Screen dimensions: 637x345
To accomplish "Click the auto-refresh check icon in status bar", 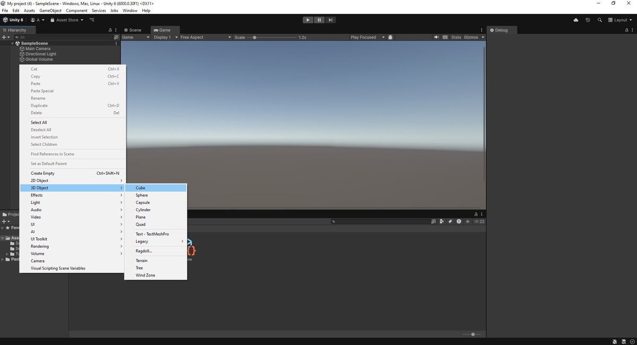I will (631, 341).
